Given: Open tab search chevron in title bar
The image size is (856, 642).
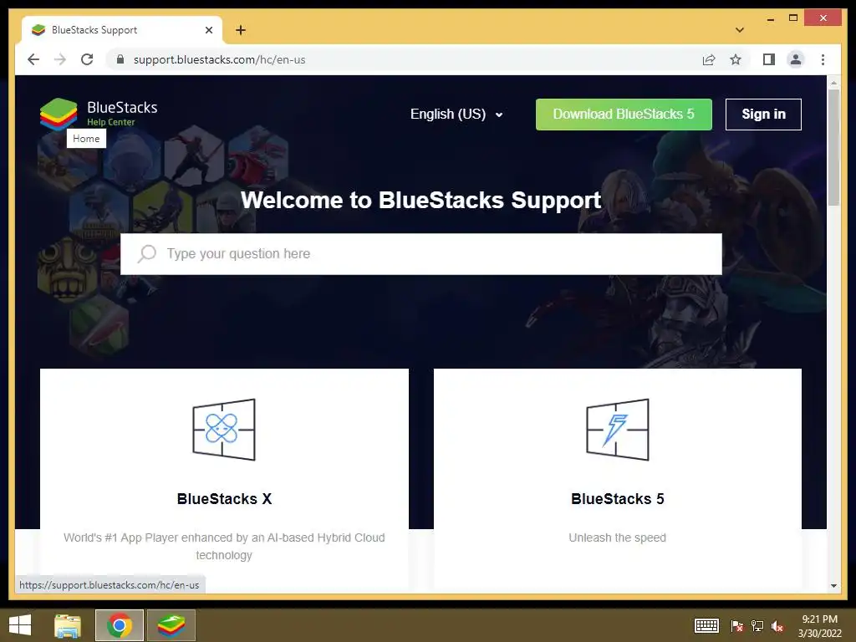Looking at the screenshot, I should pyautogui.click(x=739, y=30).
